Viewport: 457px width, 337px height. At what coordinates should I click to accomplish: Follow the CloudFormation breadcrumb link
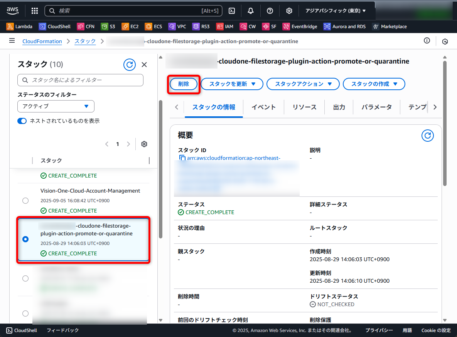(42, 41)
